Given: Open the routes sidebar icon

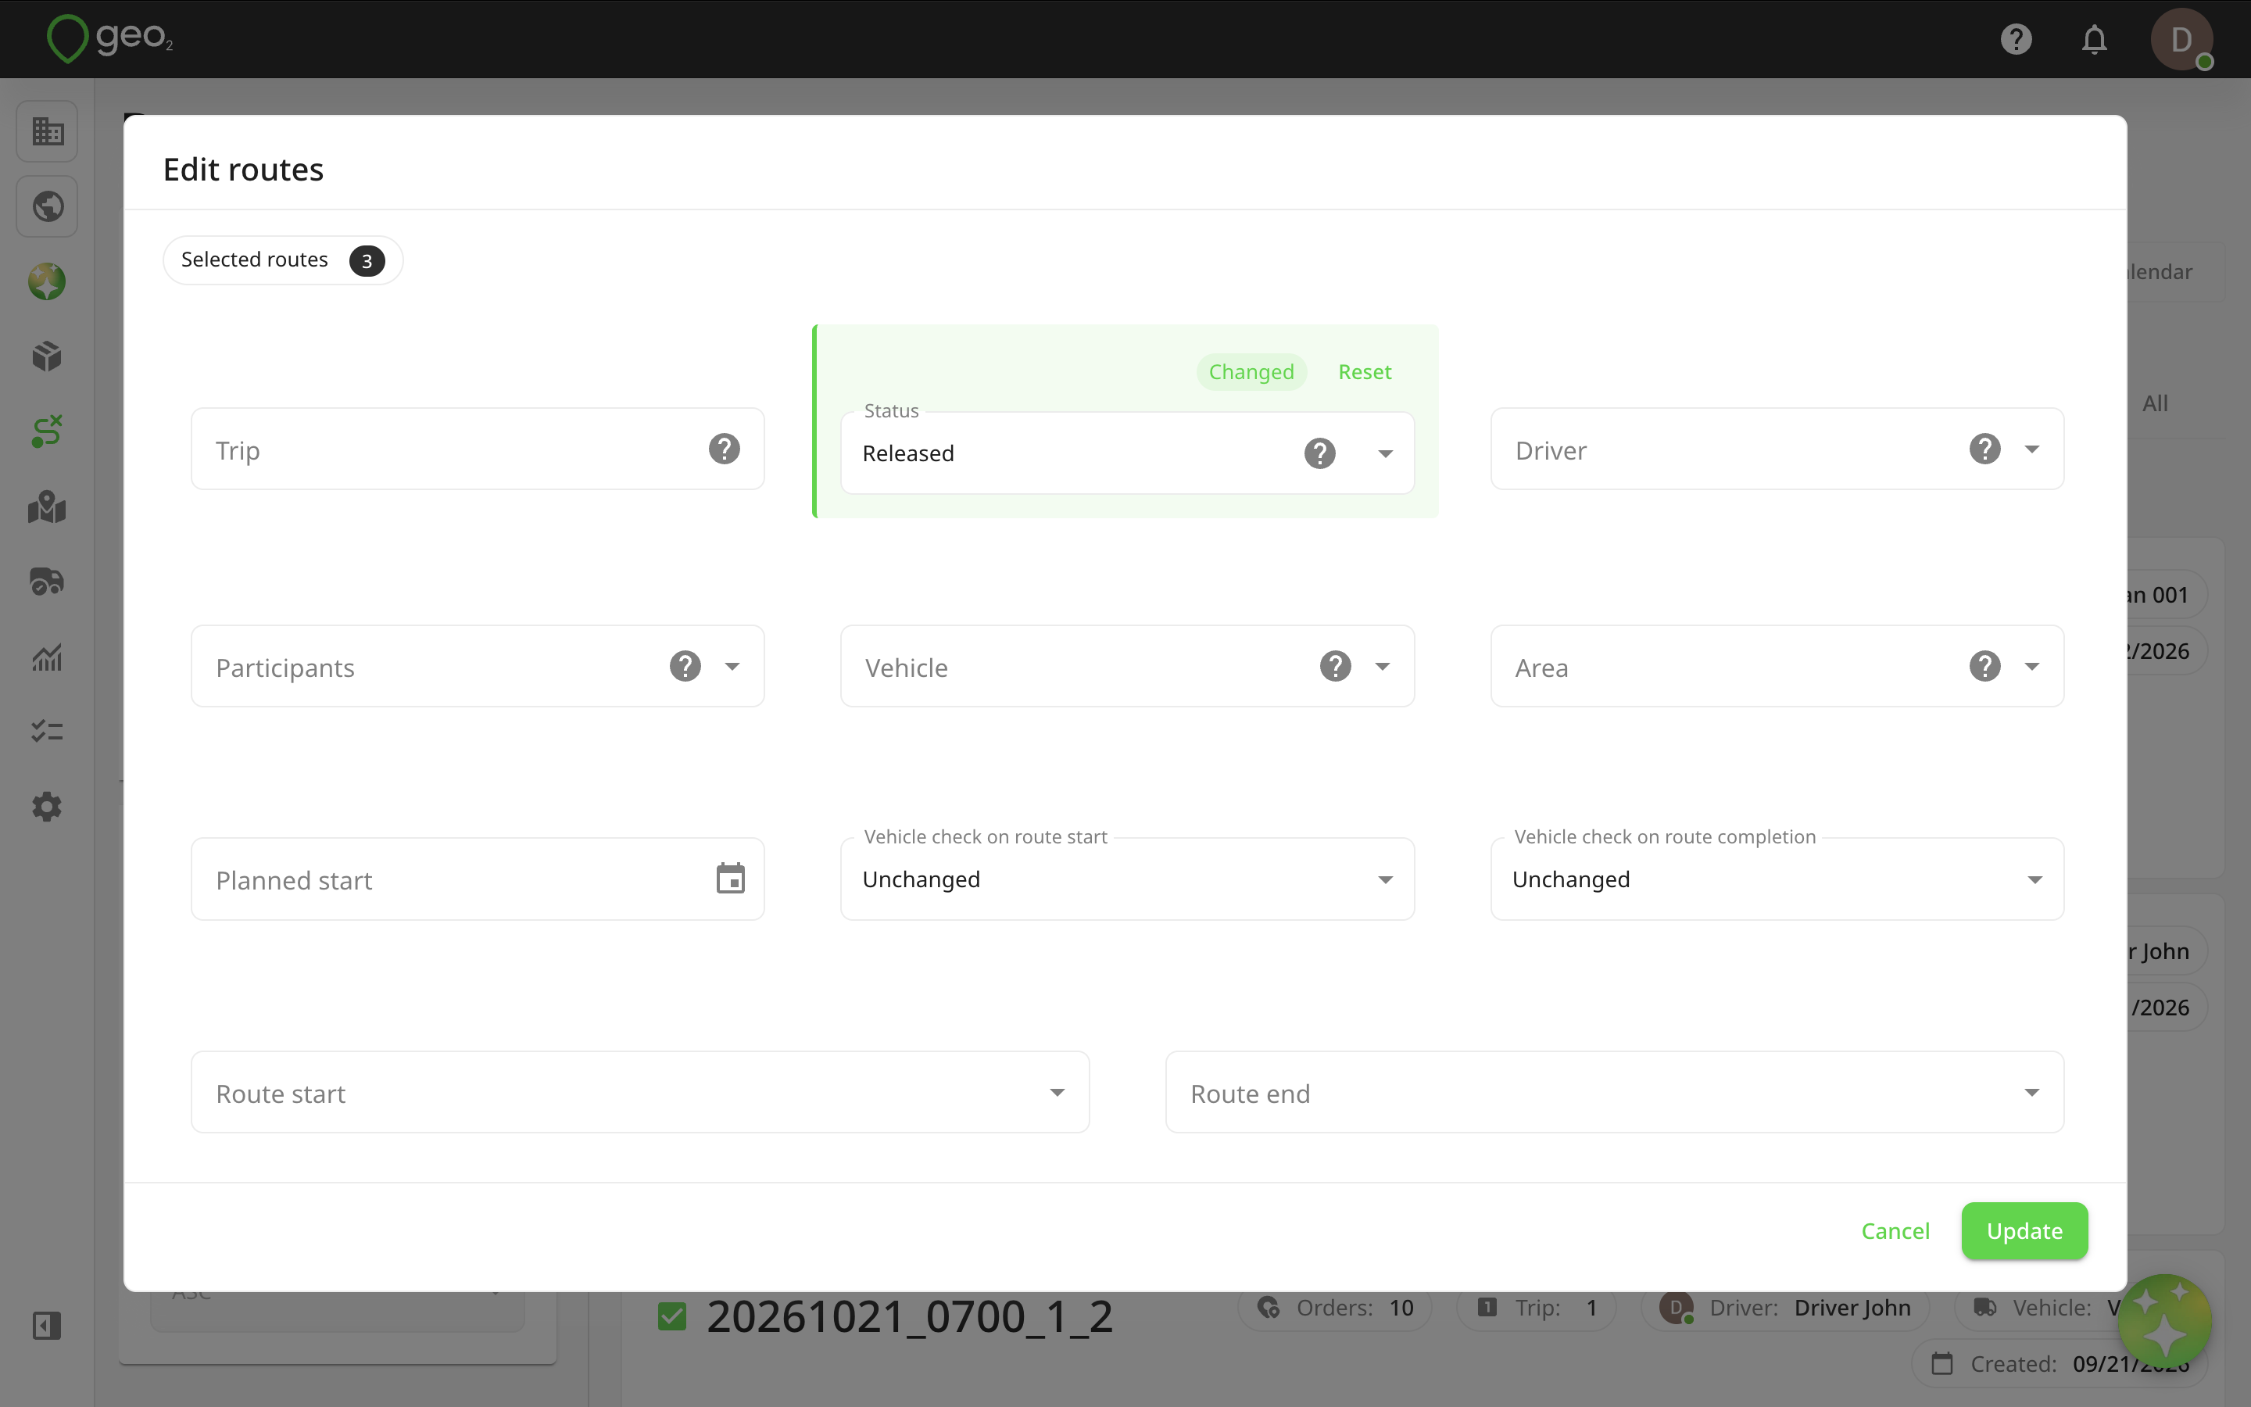Looking at the screenshot, I should tap(48, 431).
